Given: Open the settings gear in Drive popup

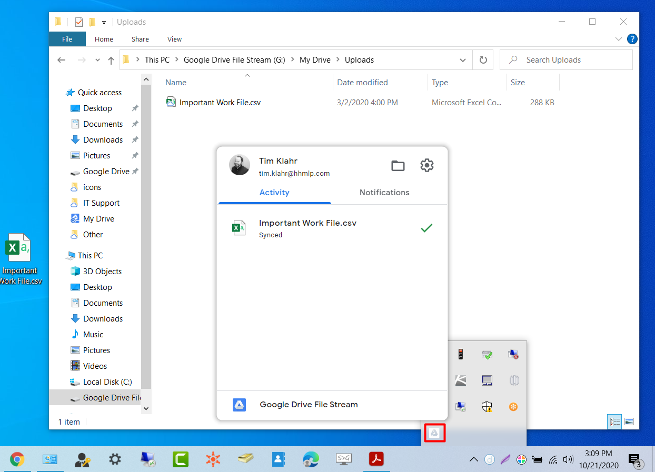Looking at the screenshot, I should 427,165.
